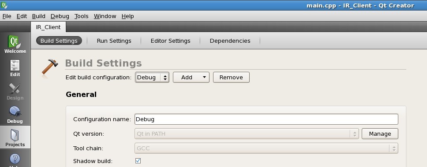427x167 pixels.
Task: Open Debug mode bug icon
Action: [15, 111]
